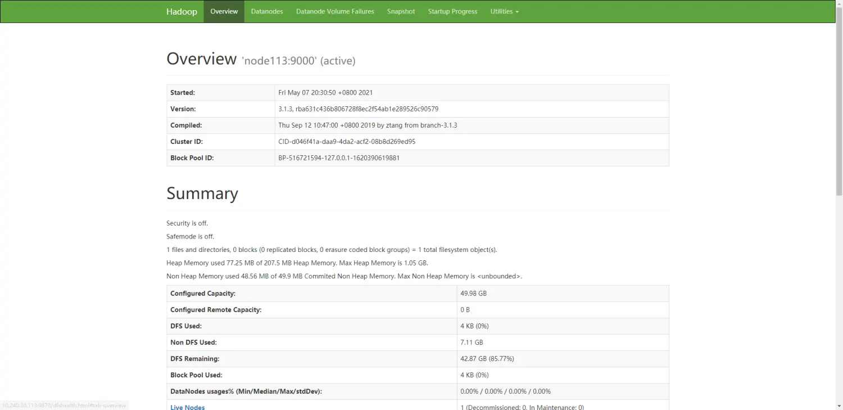Click the Compiled date value

point(368,125)
